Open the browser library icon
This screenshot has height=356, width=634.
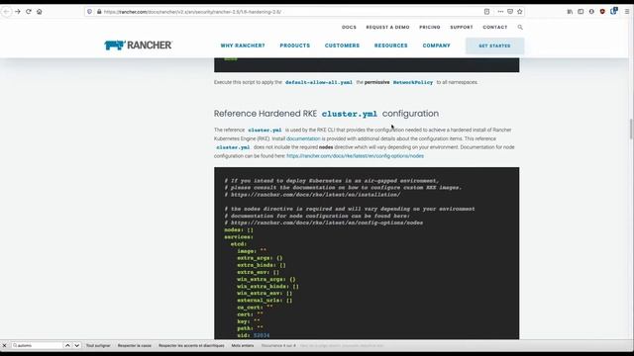(570, 12)
